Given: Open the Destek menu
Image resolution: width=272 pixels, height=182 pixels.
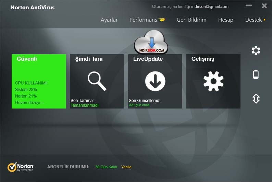Looking at the screenshot, I should coord(254,20).
